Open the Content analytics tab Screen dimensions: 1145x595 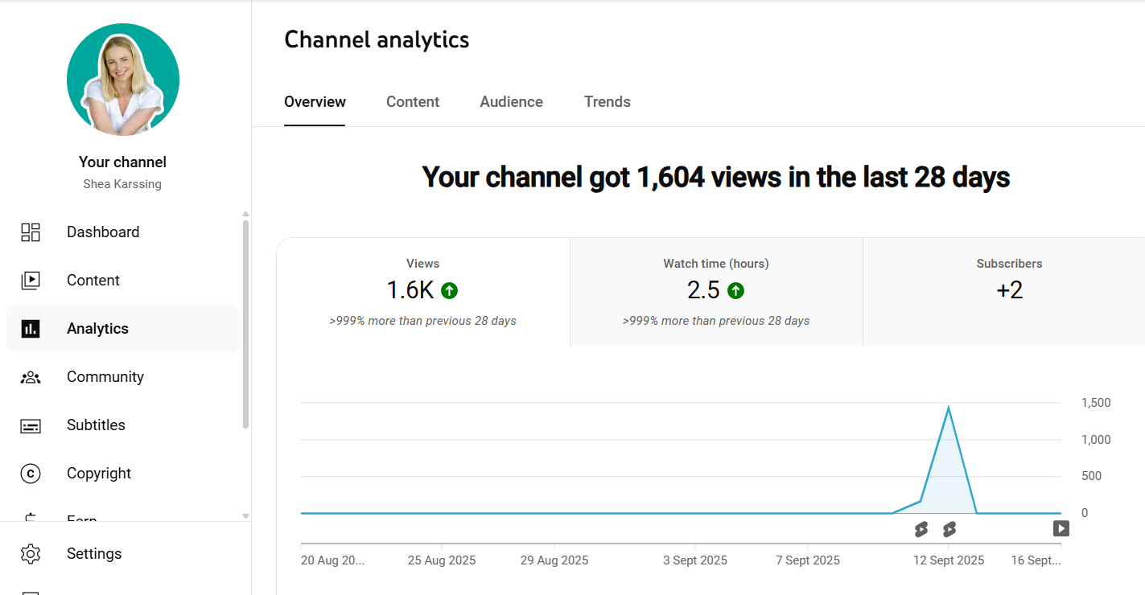(x=413, y=101)
